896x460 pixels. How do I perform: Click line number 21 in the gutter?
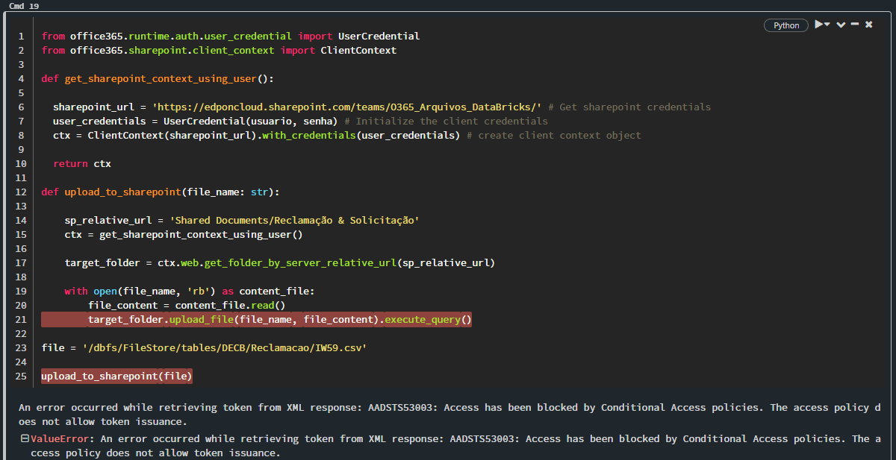20,320
